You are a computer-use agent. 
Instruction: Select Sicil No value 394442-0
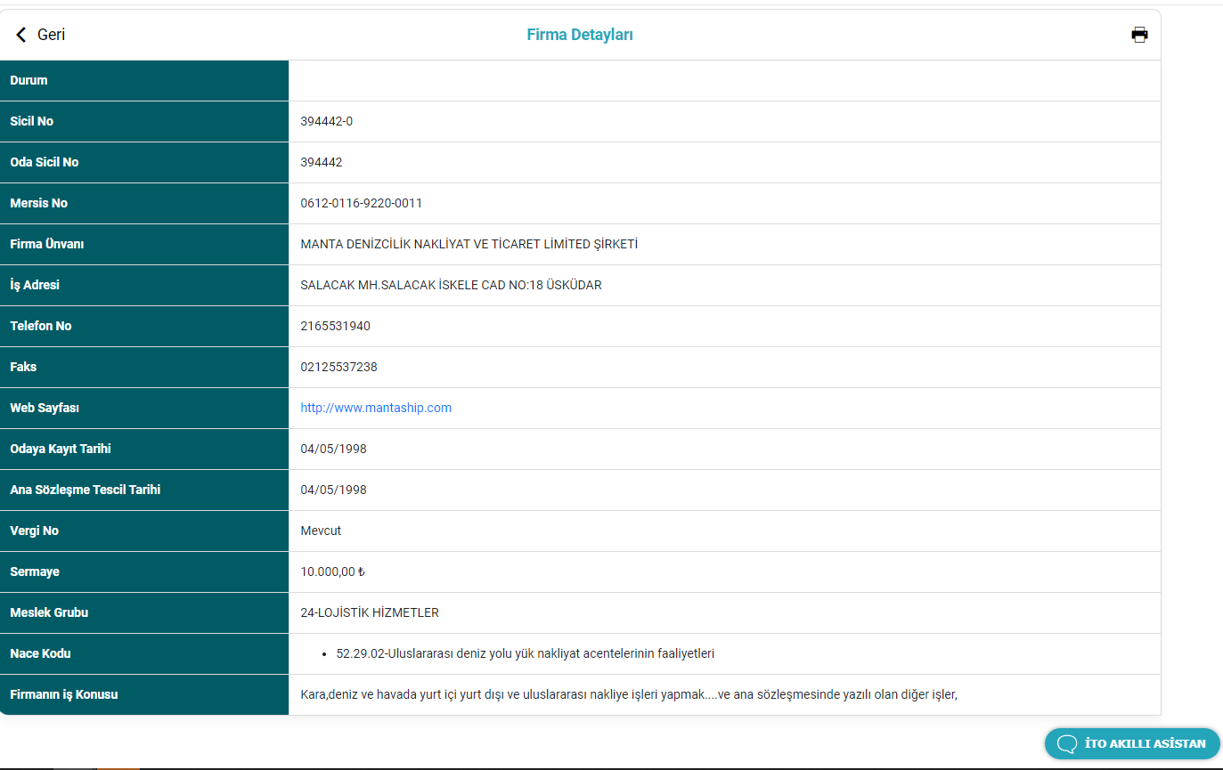pyautogui.click(x=327, y=121)
